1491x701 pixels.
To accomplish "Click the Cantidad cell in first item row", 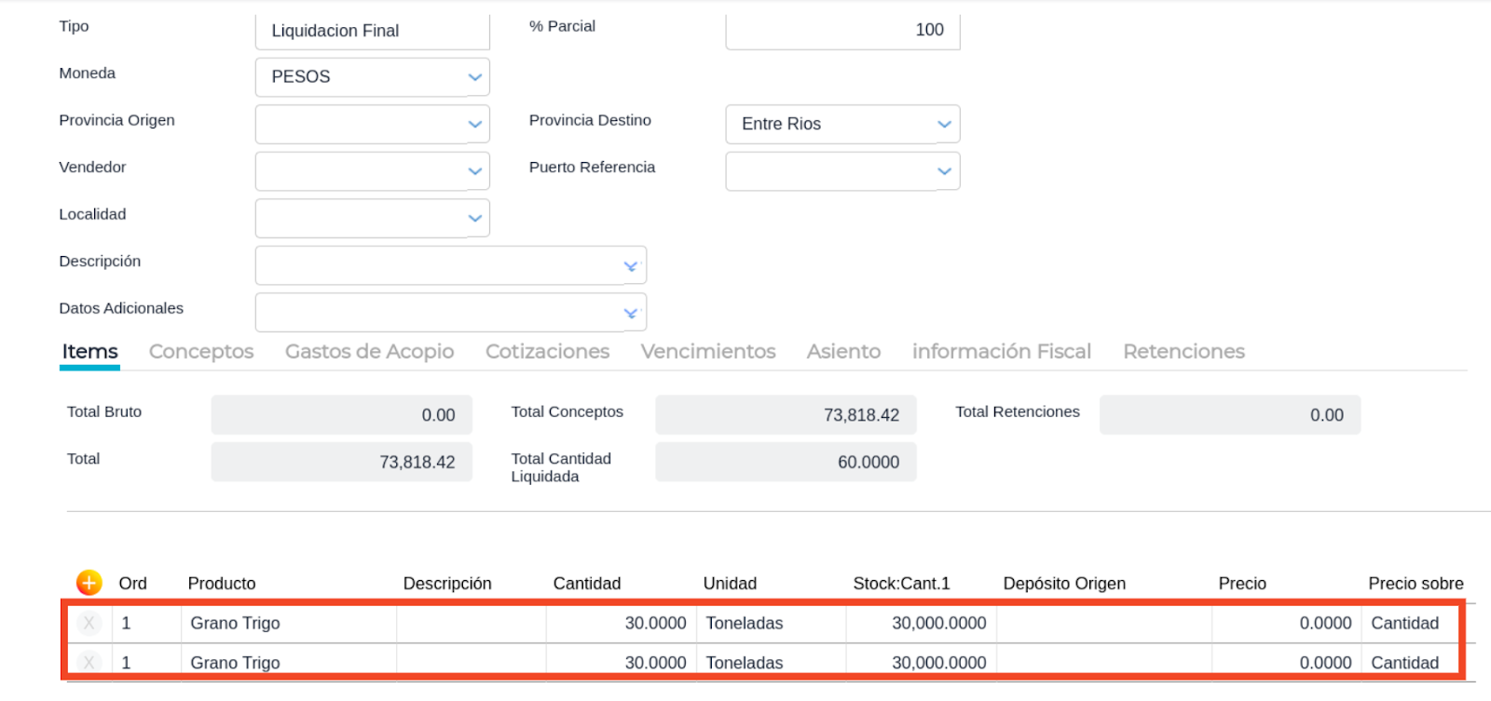I will click(x=621, y=623).
